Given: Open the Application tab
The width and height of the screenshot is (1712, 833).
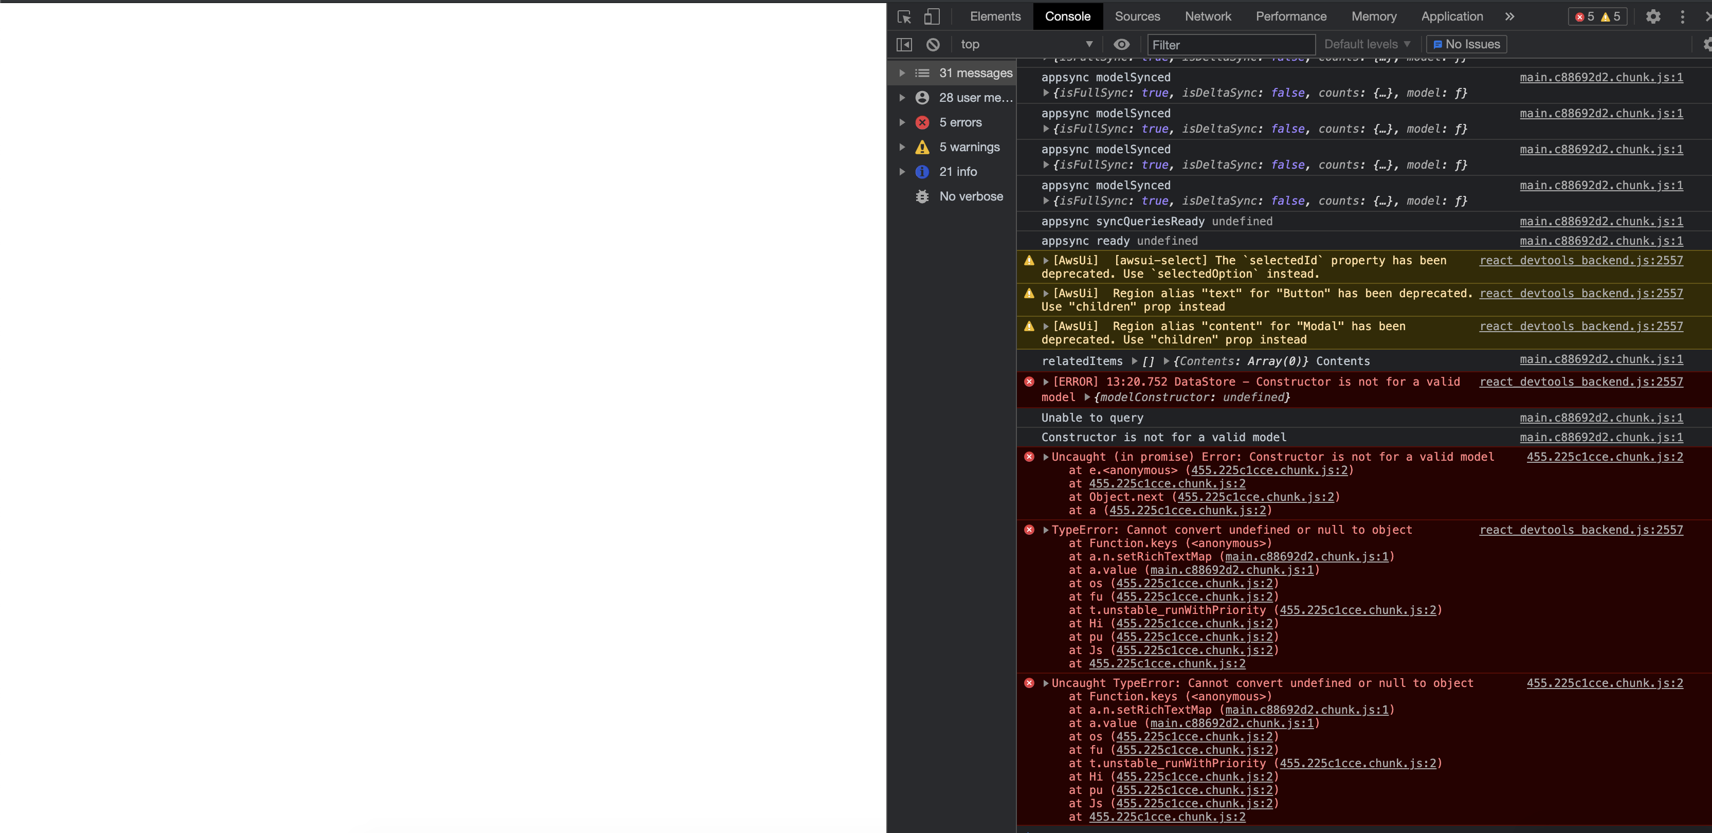Looking at the screenshot, I should click(x=1451, y=16).
